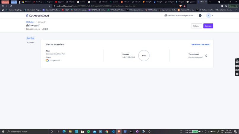The image size is (239, 134).
Task: Open the Windows Start menu
Action: click(3, 132)
